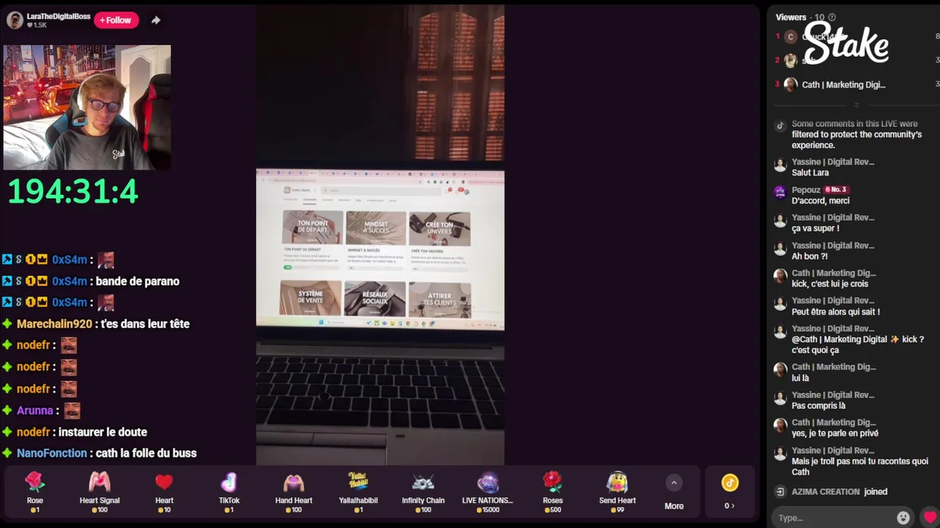Send the red Heart gift
Image resolution: width=940 pixels, height=528 pixels.
(164, 492)
